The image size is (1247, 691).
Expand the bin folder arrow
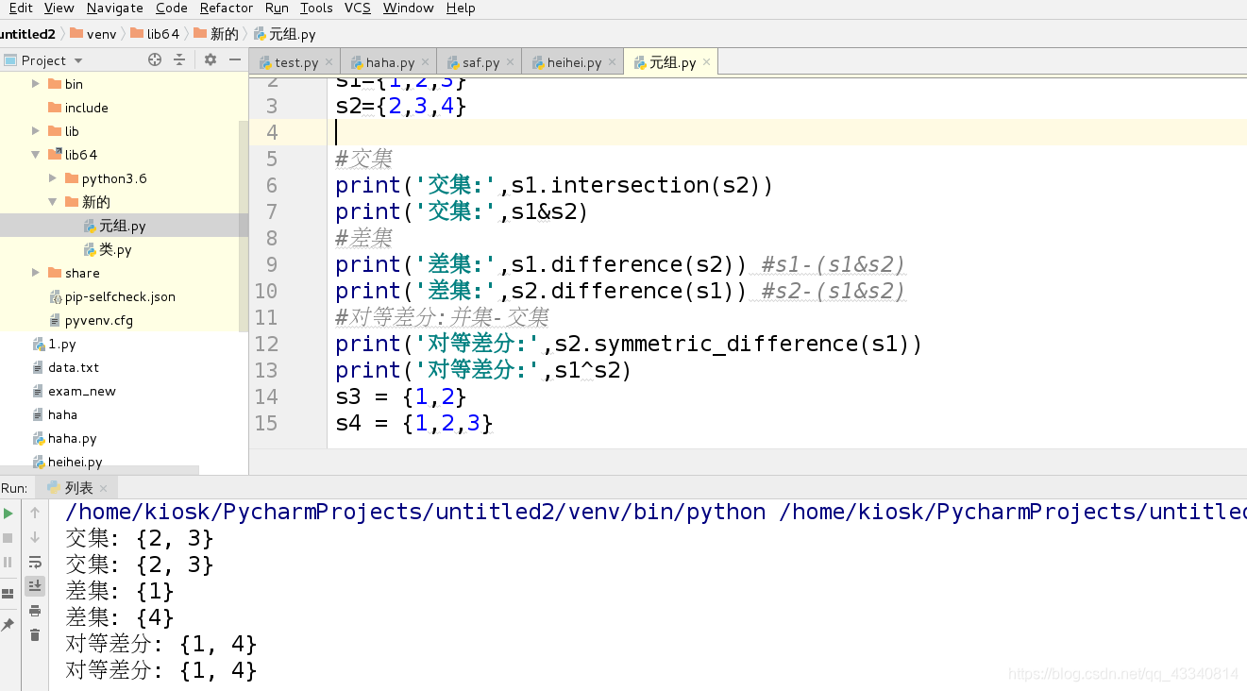click(x=36, y=84)
